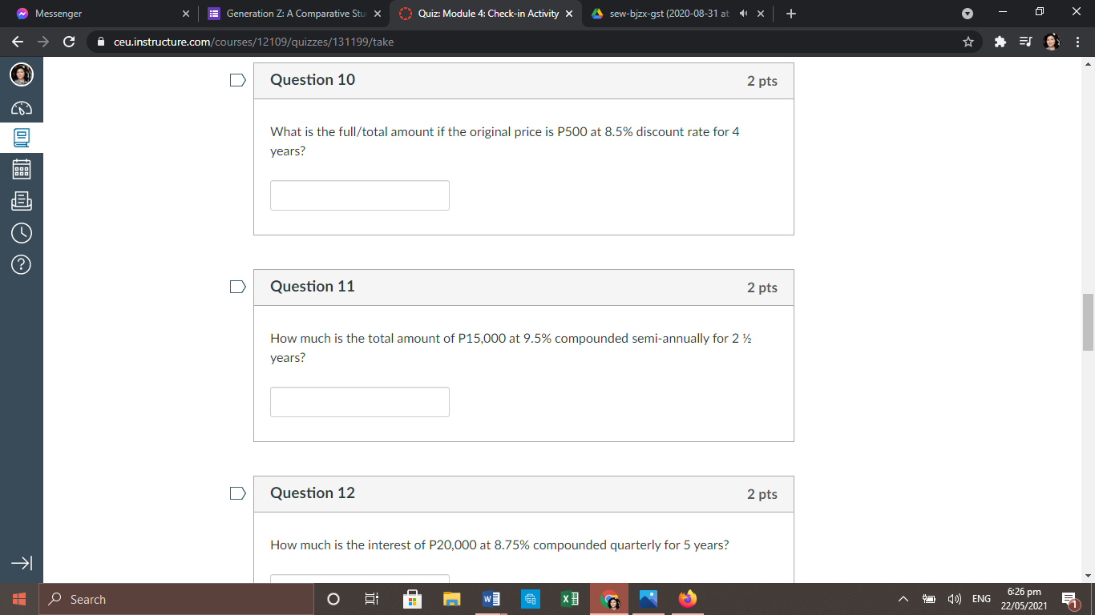Open File Explorer from taskbar
This screenshot has height=615, width=1095.
click(x=452, y=599)
